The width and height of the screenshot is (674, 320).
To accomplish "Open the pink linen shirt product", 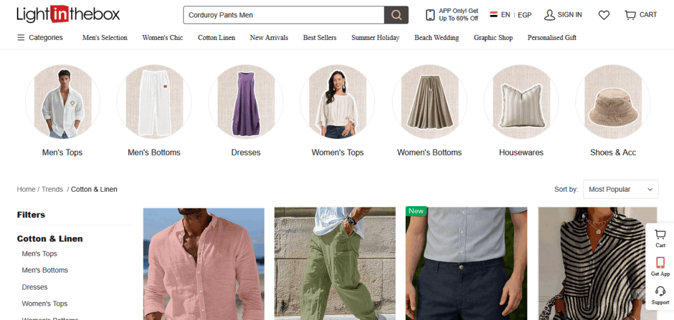I will (203, 264).
